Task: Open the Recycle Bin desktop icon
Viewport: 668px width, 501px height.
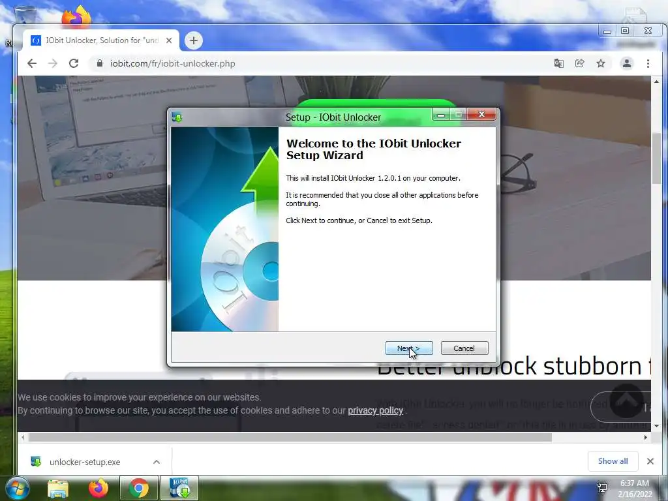Action: click(x=25, y=14)
